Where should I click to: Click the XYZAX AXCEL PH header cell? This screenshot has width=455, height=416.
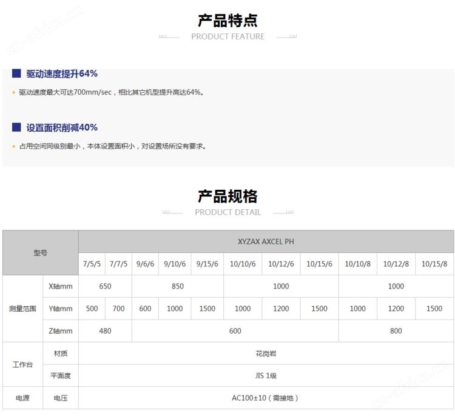click(266, 241)
